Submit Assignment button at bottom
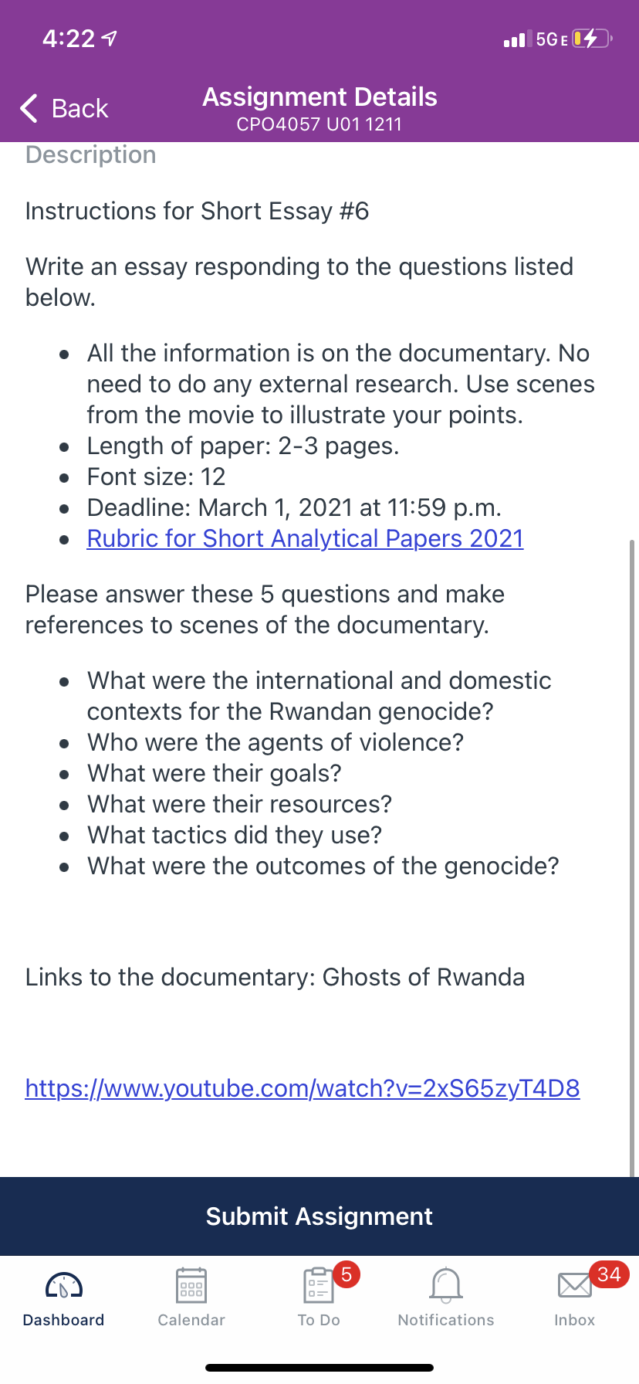639x1384 pixels. click(x=319, y=1216)
